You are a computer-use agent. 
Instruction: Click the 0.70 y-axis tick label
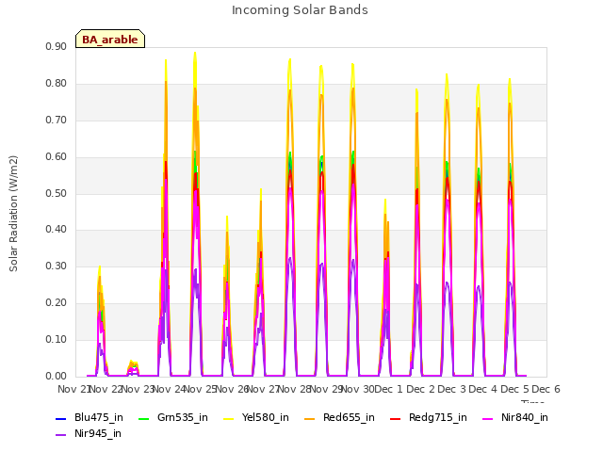point(56,120)
